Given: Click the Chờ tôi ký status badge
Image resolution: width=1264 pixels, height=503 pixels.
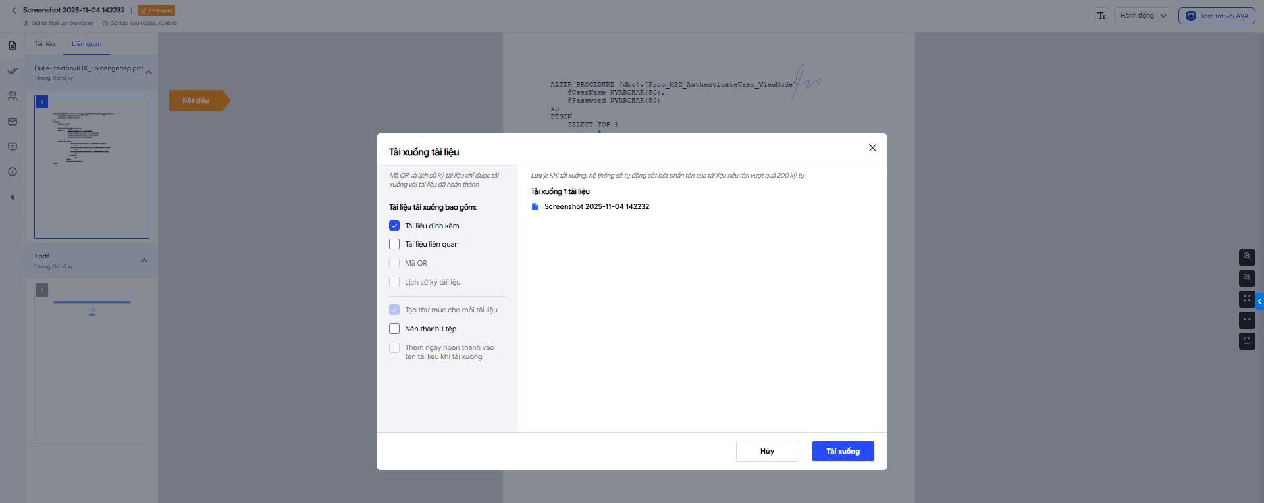Looking at the screenshot, I should [157, 11].
